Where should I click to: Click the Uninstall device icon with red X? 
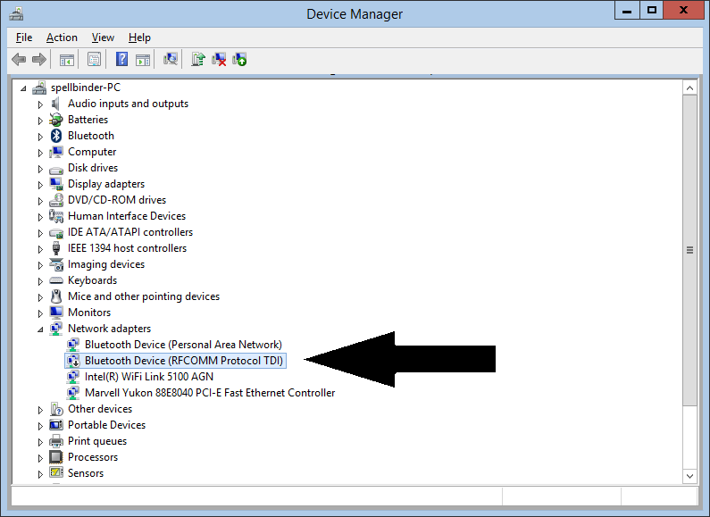click(x=219, y=60)
